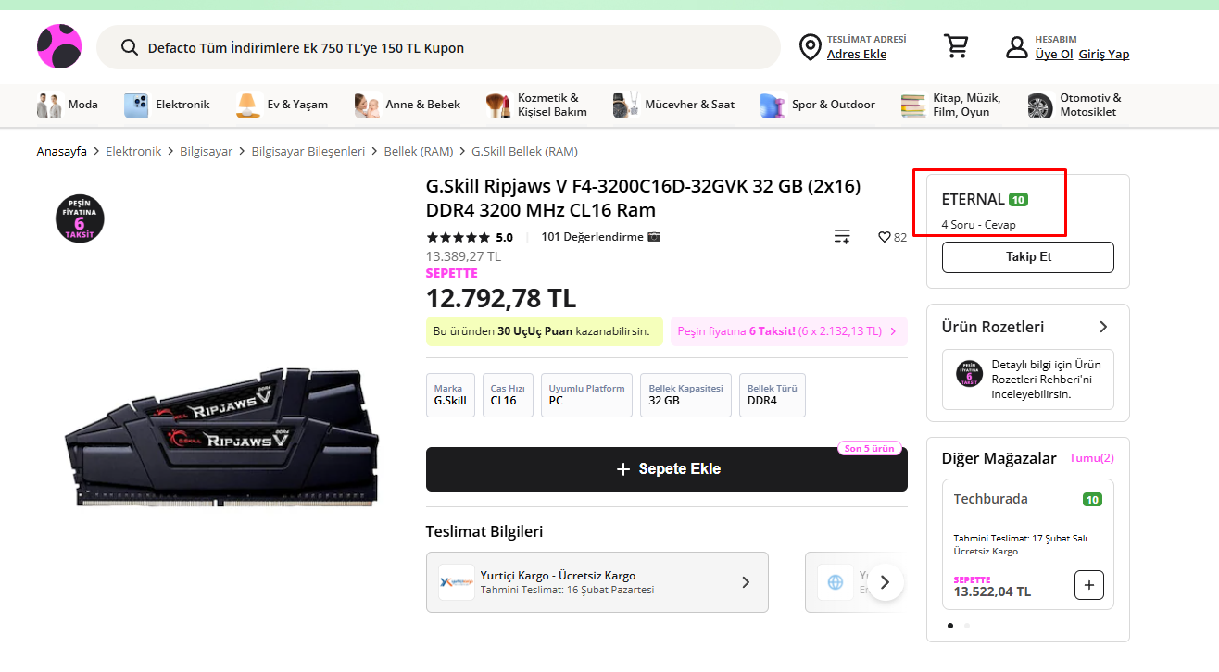Open the shopping cart icon
This screenshot has width=1219, height=672.
956,46
